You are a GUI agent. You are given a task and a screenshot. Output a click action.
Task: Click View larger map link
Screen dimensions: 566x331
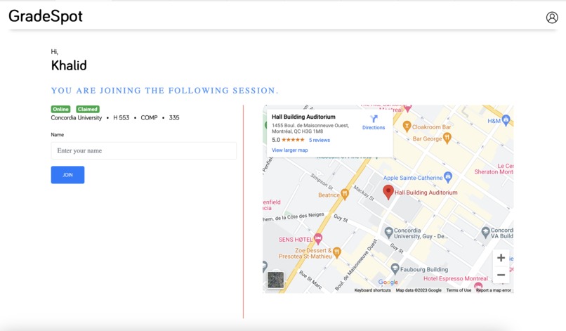(290, 150)
